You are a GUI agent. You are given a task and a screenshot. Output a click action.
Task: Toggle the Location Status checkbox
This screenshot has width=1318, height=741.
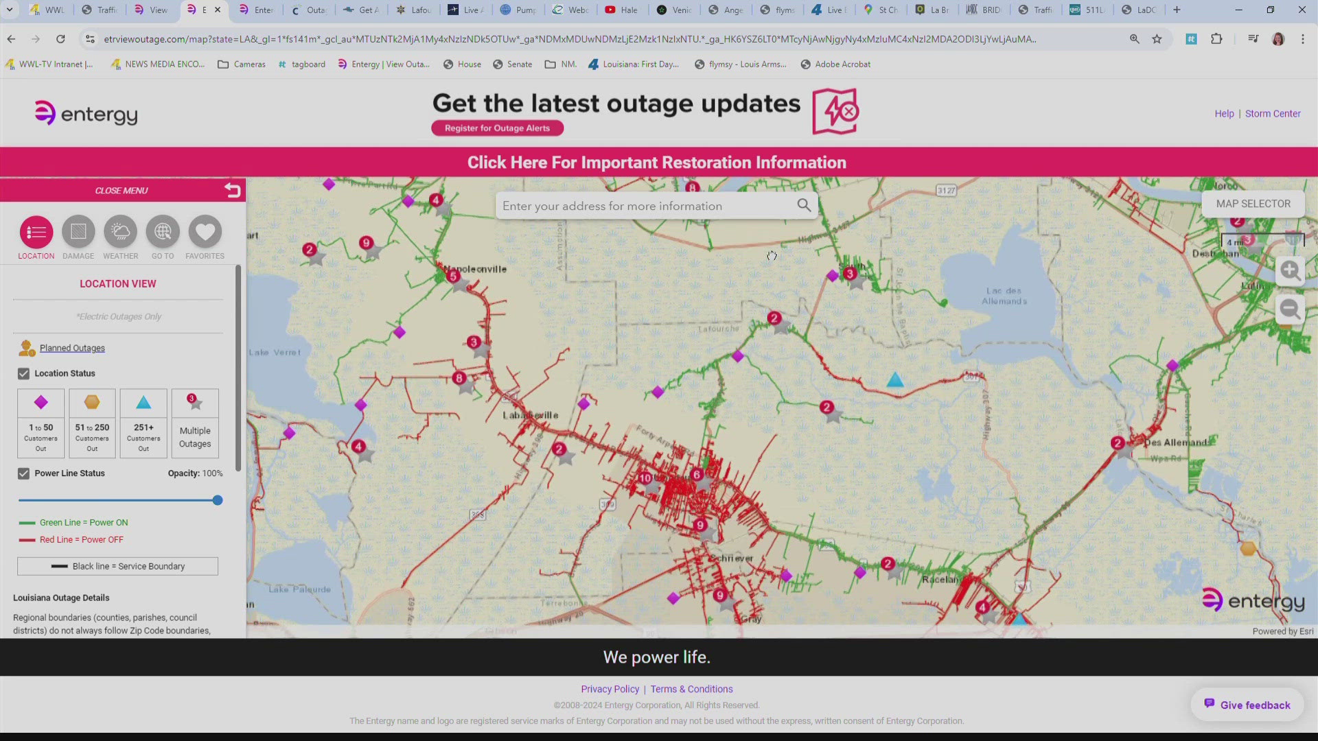pos(24,374)
